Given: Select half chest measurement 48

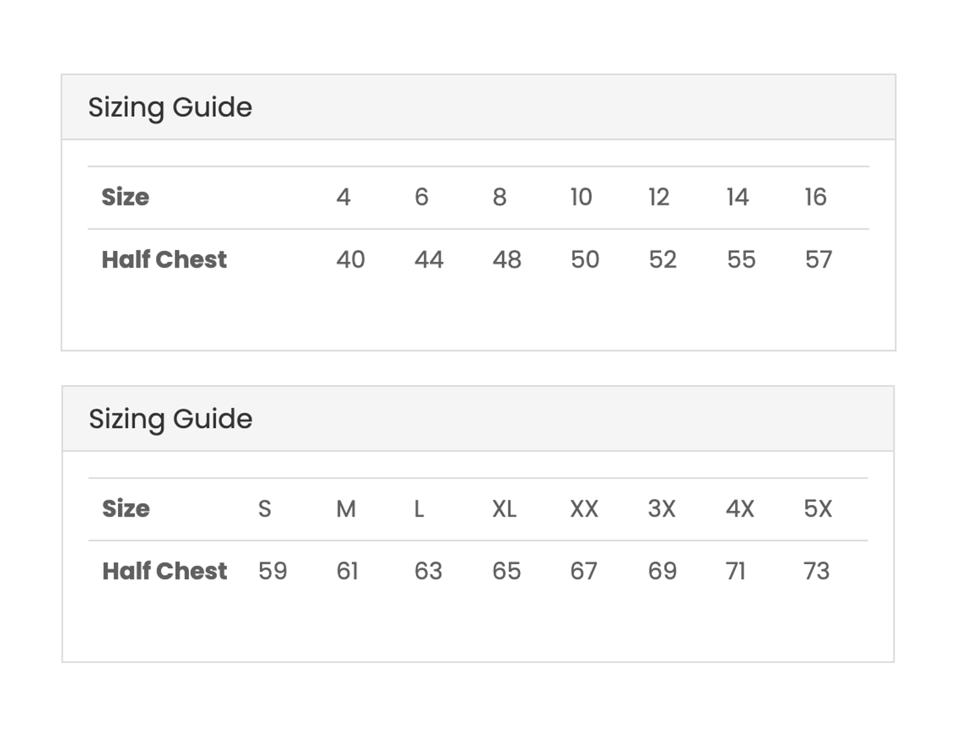Looking at the screenshot, I should tap(507, 260).
